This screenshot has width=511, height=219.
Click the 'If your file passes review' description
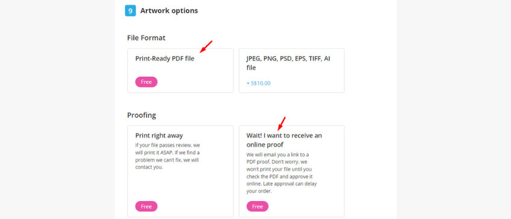point(168,156)
